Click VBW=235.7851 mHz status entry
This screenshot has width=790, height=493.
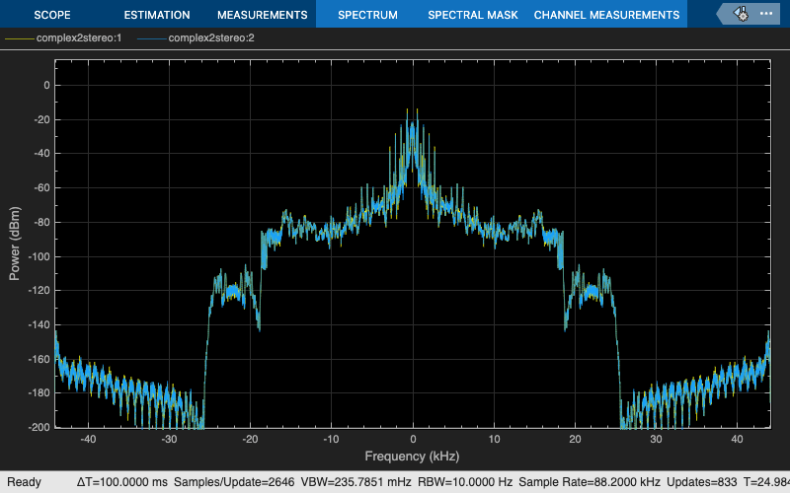point(355,482)
